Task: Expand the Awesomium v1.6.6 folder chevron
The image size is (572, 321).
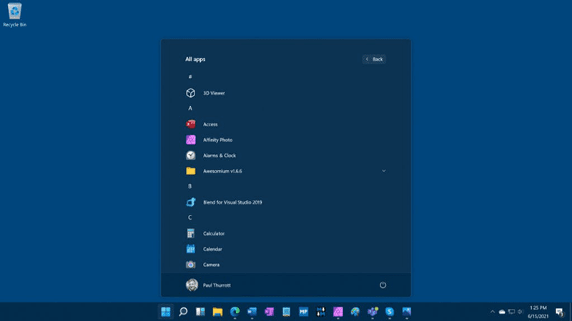Action: 383,170
